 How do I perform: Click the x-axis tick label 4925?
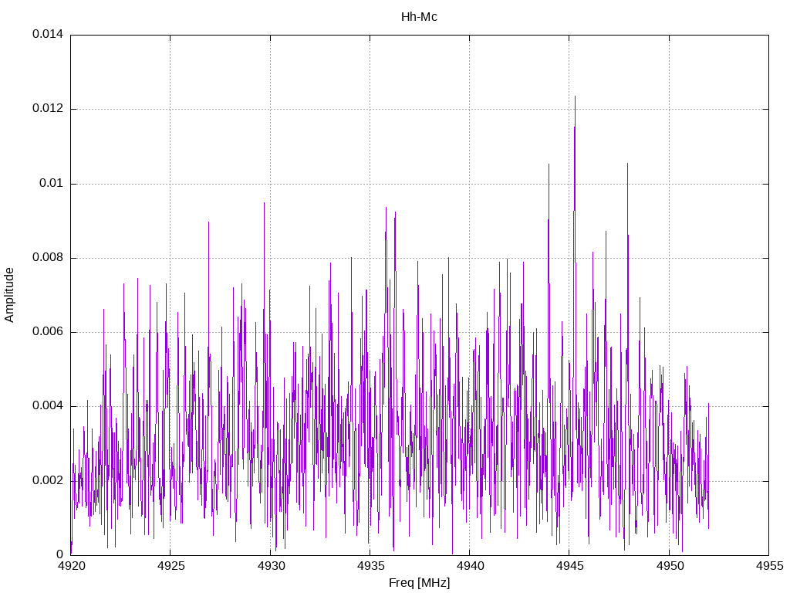pyautogui.click(x=170, y=566)
